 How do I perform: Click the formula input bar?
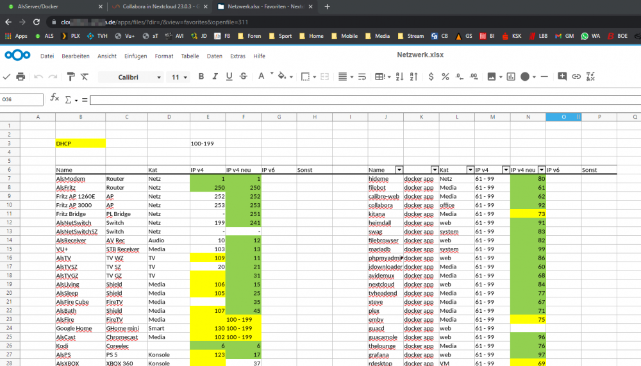pyautogui.click(x=365, y=100)
